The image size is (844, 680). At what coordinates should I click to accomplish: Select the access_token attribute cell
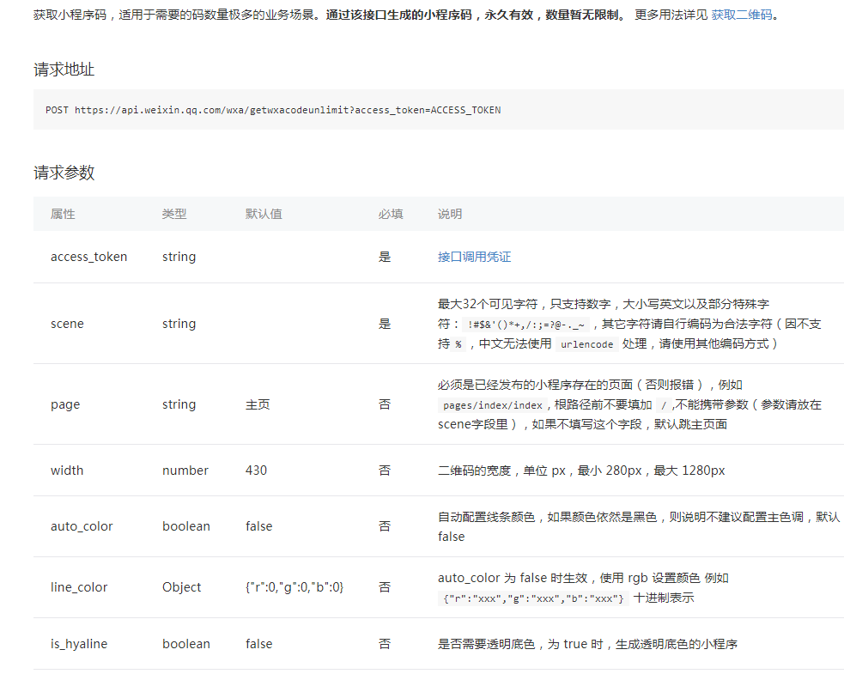click(88, 257)
